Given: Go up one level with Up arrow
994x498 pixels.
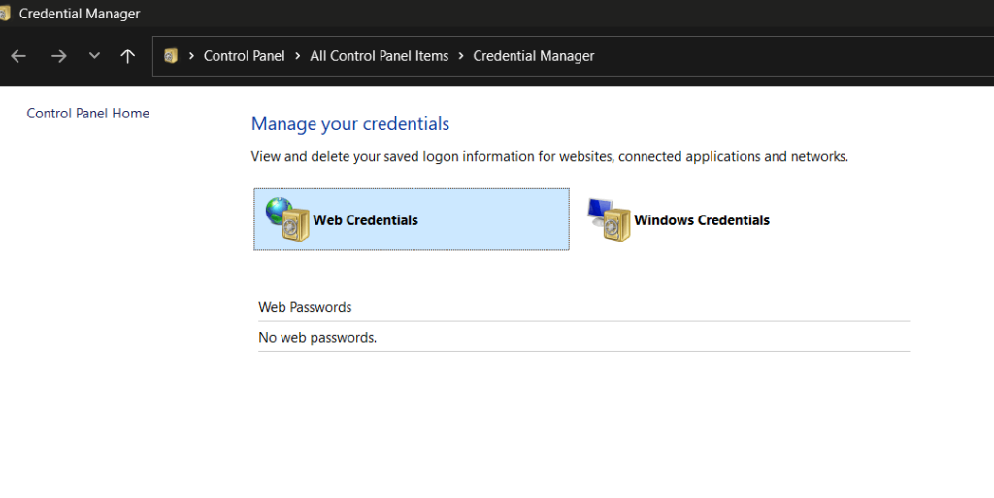Looking at the screenshot, I should pyautogui.click(x=127, y=56).
